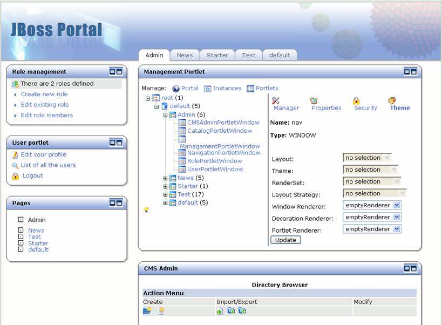
Task: Click Edit role members link
Action: 47,115
